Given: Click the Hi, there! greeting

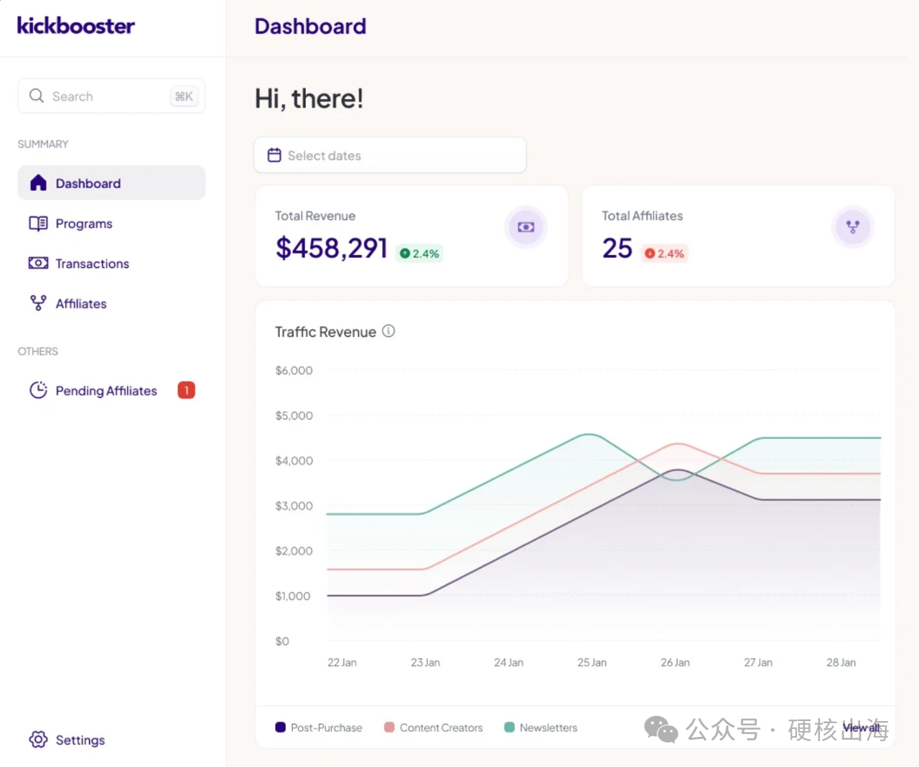Looking at the screenshot, I should pos(309,98).
